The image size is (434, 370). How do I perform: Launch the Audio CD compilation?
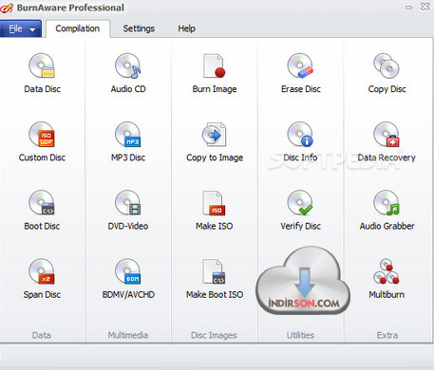128,73
